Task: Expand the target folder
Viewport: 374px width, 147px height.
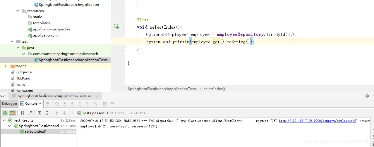Action: (6, 66)
